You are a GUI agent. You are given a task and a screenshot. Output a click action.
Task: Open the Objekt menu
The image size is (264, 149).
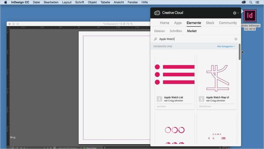pyautogui.click(x=92, y=2)
